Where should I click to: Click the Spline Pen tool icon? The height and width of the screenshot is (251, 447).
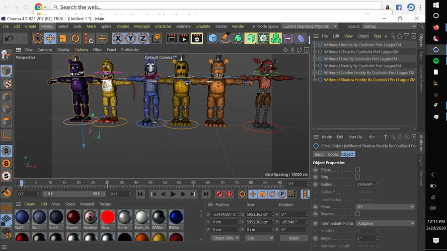pyautogui.click(x=225, y=38)
